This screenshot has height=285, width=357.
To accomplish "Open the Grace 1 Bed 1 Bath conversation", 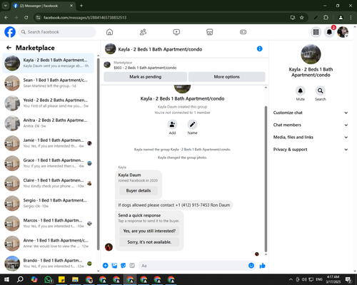I will 49,163.
